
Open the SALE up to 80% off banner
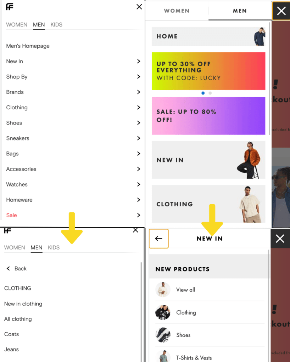coord(208,116)
